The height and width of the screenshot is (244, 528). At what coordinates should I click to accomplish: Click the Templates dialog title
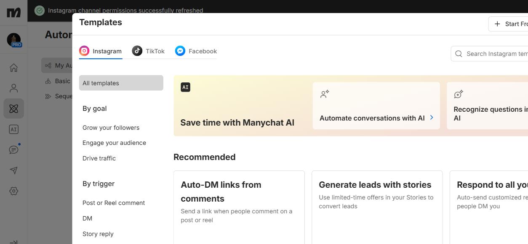tap(101, 22)
